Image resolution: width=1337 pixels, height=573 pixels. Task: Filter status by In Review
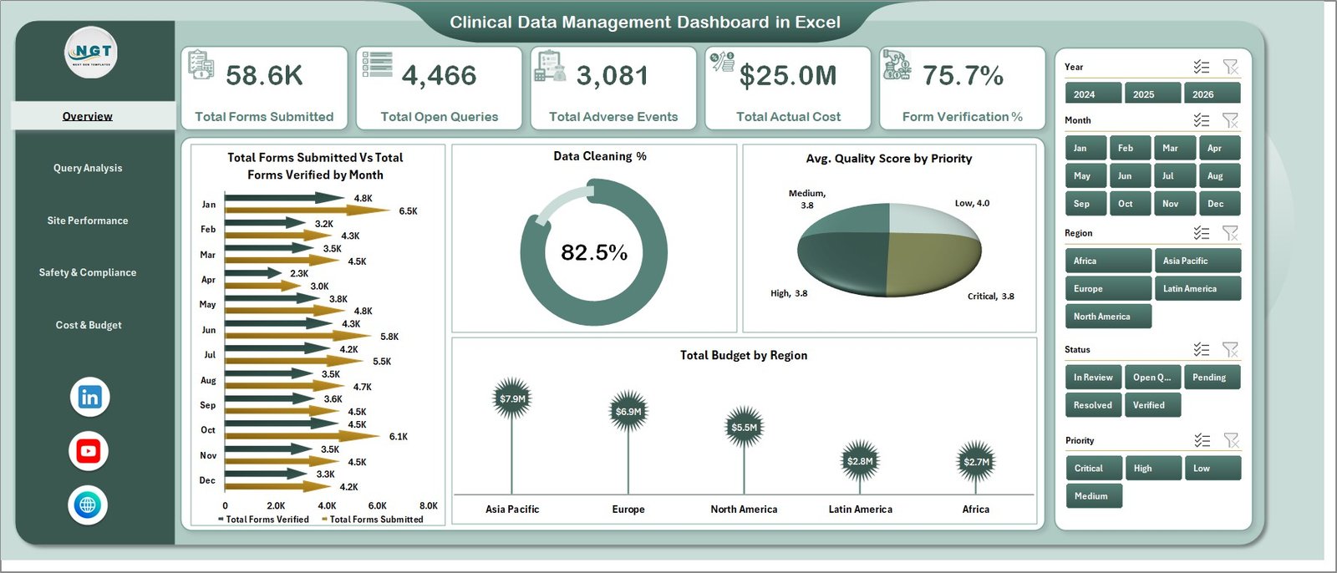[1093, 377]
